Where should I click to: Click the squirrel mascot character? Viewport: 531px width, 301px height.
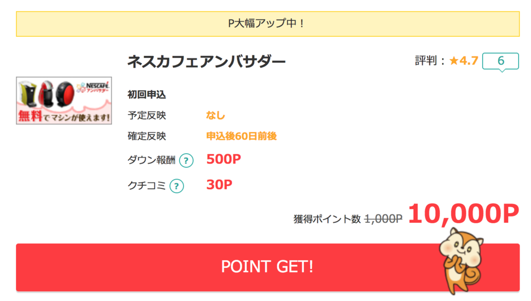point(460,261)
